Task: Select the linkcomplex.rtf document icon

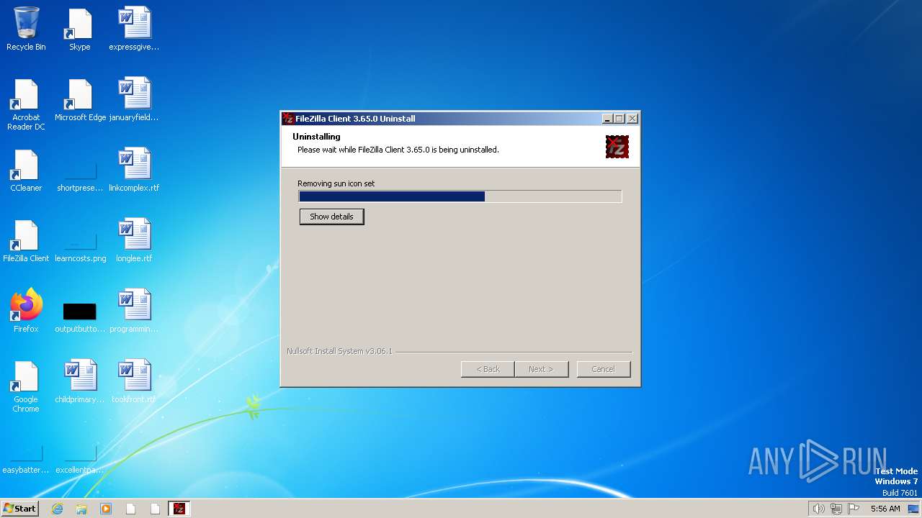Action: (134, 171)
